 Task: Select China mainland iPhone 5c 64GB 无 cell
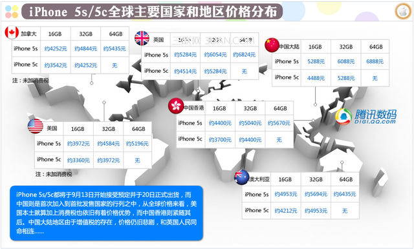pos(375,78)
